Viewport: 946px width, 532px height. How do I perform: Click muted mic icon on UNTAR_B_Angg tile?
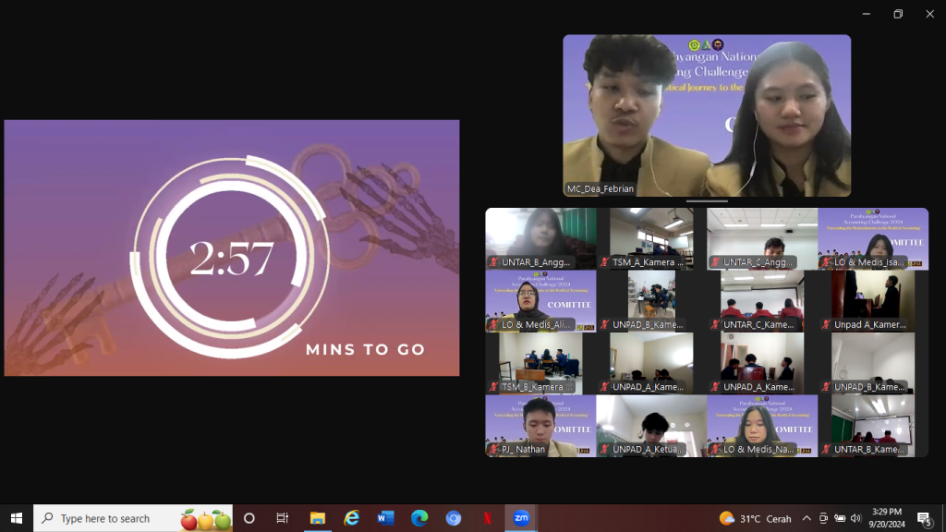tap(494, 263)
